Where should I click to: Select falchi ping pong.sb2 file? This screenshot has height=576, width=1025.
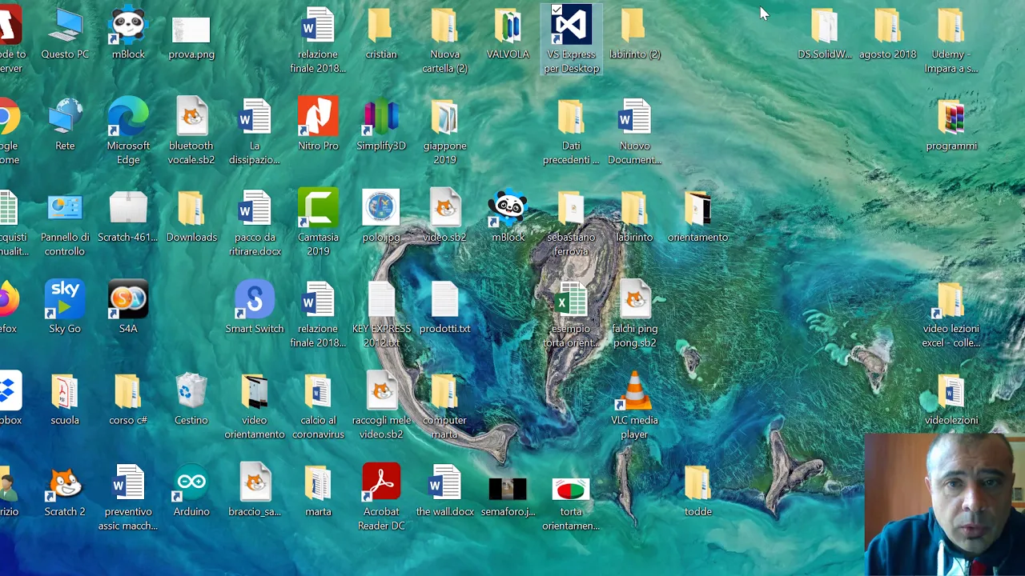(x=635, y=314)
